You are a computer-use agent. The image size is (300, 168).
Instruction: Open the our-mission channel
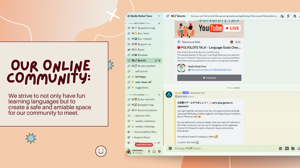[144, 39]
